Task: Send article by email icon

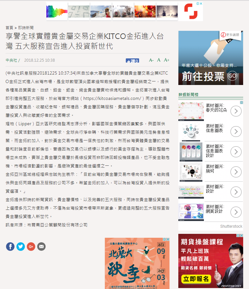Action: tap(41, 247)
